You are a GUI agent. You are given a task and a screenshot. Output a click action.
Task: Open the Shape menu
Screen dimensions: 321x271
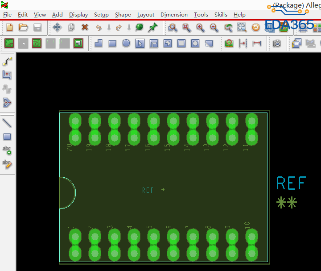click(x=123, y=15)
